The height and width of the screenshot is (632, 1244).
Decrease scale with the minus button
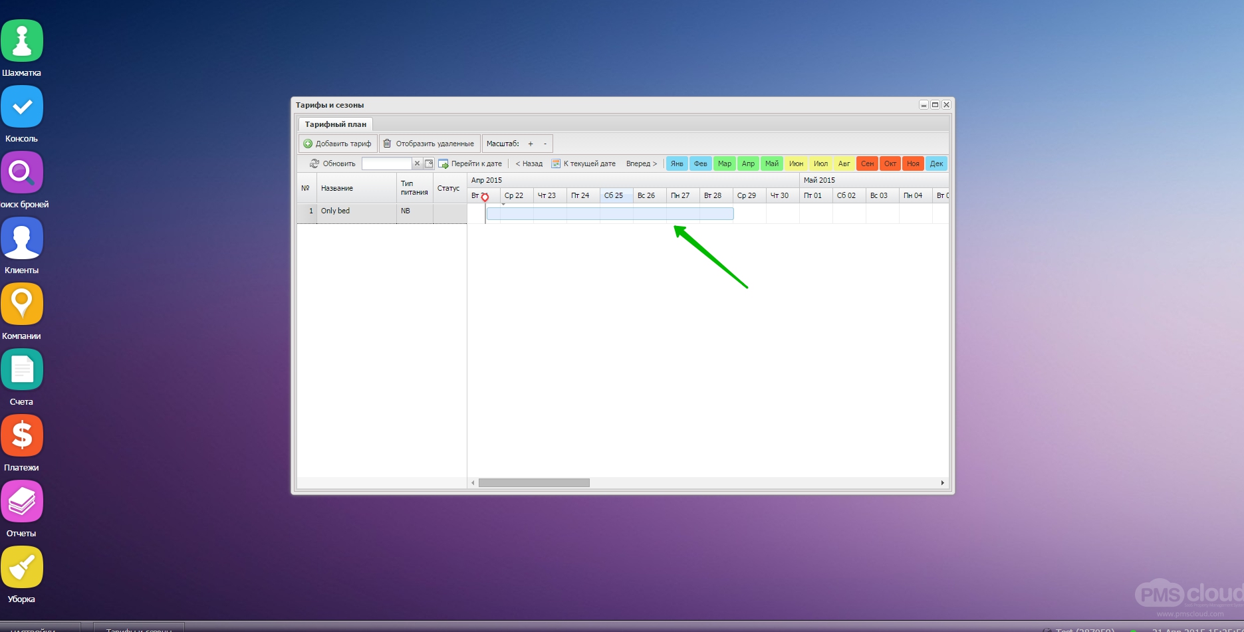(x=545, y=144)
